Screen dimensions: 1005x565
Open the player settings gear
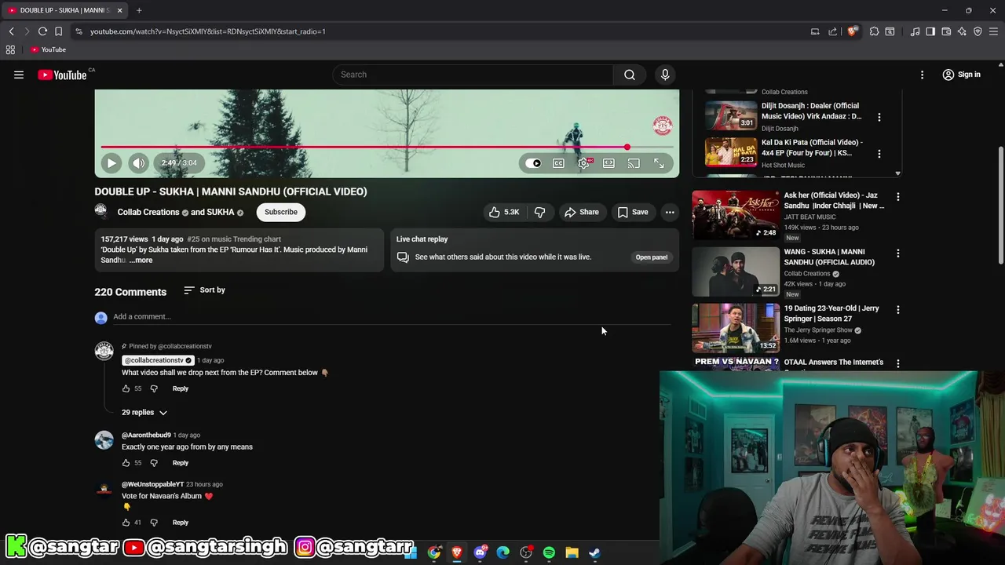583,163
